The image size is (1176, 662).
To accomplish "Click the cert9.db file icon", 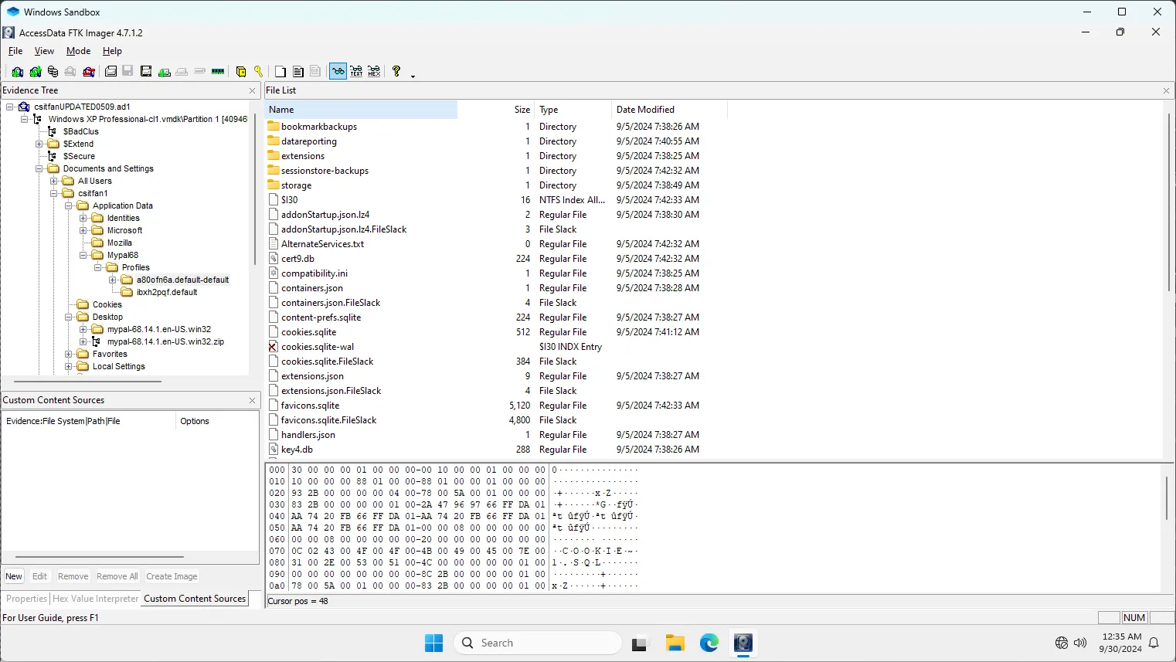I will (273, 259).
